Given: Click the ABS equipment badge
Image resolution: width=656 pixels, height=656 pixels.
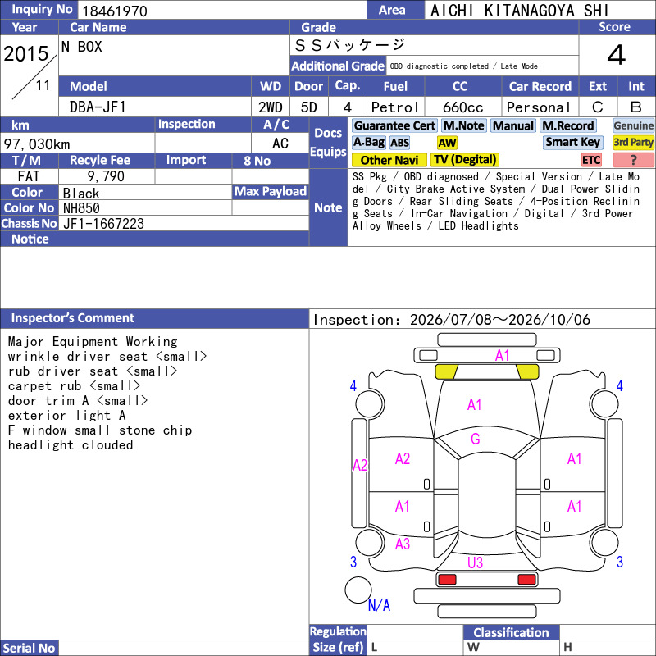Looking at the screenshot, I should pos(399,143).
